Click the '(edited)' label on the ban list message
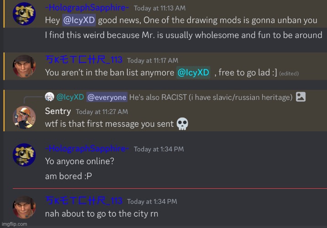 (289, 73)
